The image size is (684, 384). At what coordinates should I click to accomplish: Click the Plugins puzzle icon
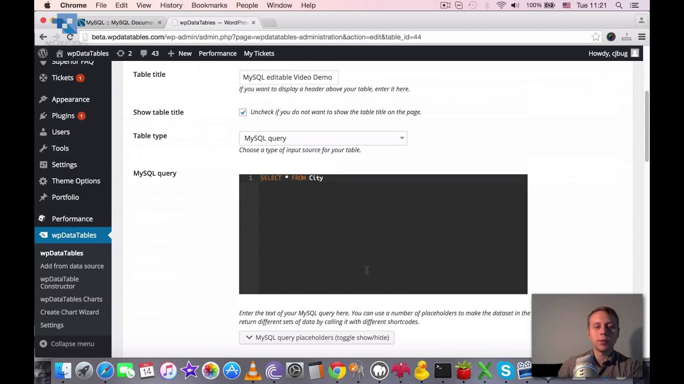click(43, 116)
